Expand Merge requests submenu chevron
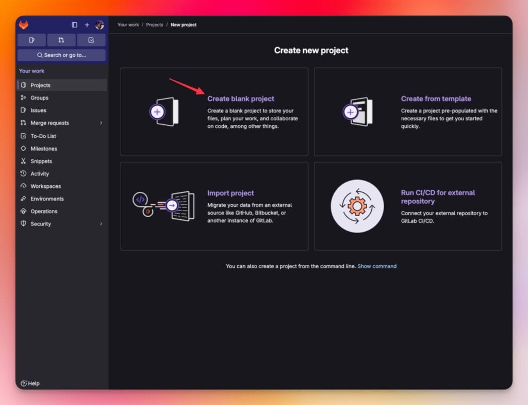528x405 pixels. tap(101, 123)
